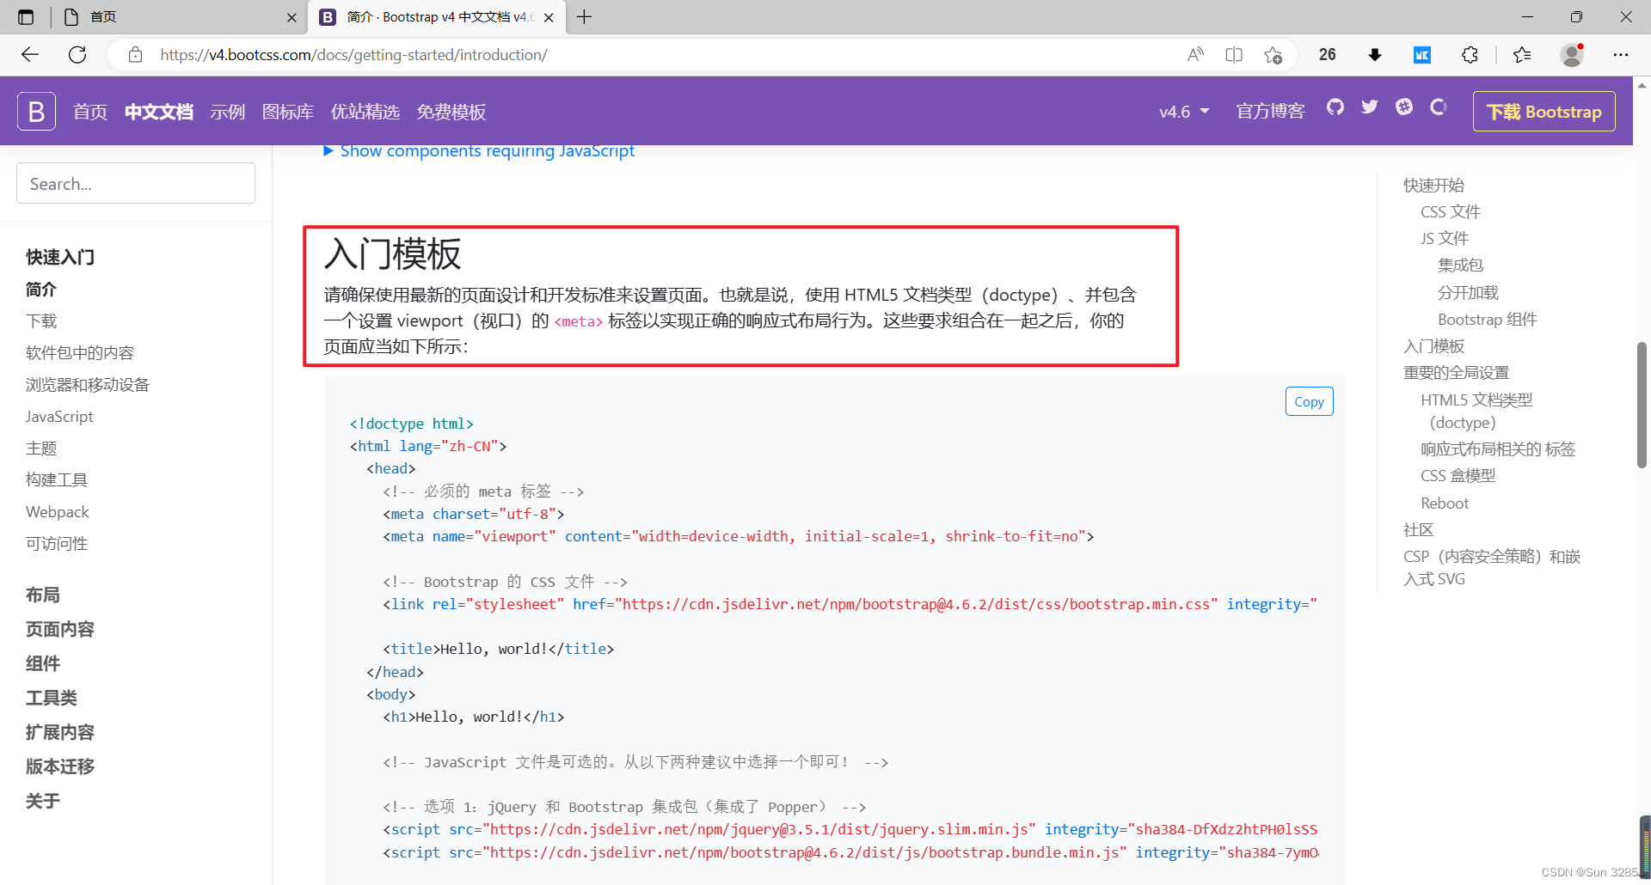Open the Webpack sidebar link
This screenshot has height=885, width=1651.
click(x=57, y=512)
